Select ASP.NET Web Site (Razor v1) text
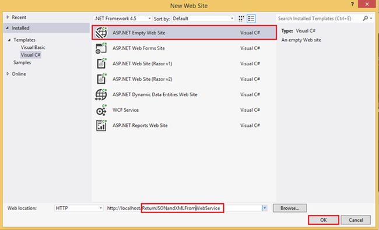The image size is (379, 230). coord(142,63)
